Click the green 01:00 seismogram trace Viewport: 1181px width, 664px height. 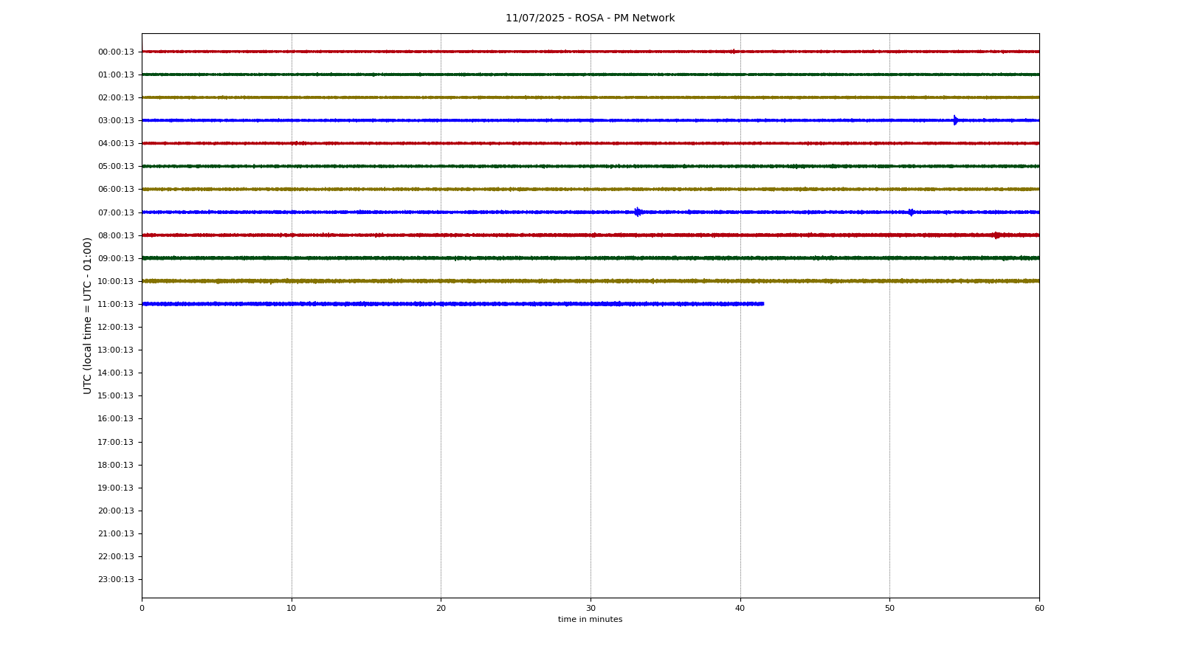point(590,75)
